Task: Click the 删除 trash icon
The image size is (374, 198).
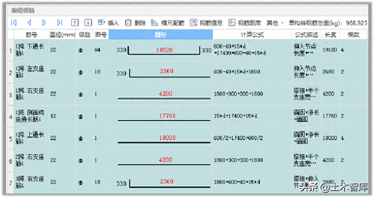Action: click(x=128, y=23)
